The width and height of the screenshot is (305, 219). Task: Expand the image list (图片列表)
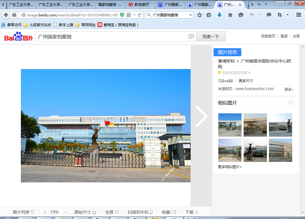pos(24,212)
